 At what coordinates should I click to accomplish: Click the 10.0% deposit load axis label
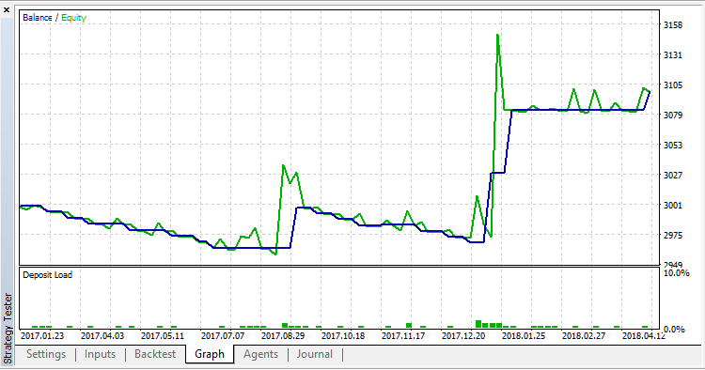[676, 273]
